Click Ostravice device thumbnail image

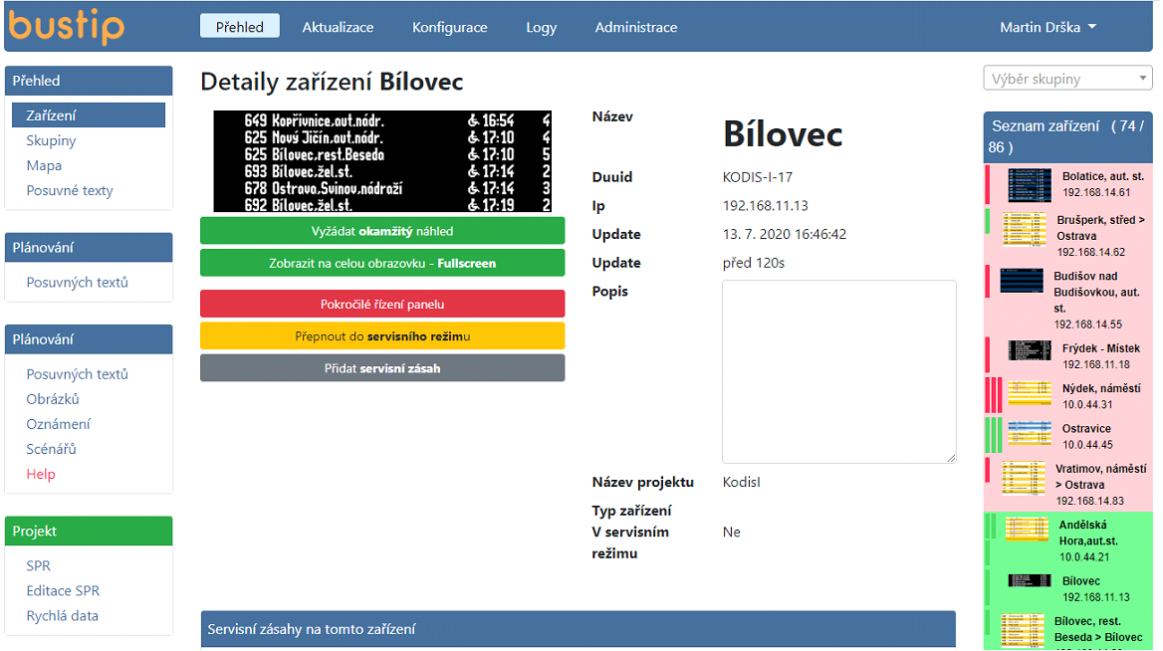click(1029, 433)
